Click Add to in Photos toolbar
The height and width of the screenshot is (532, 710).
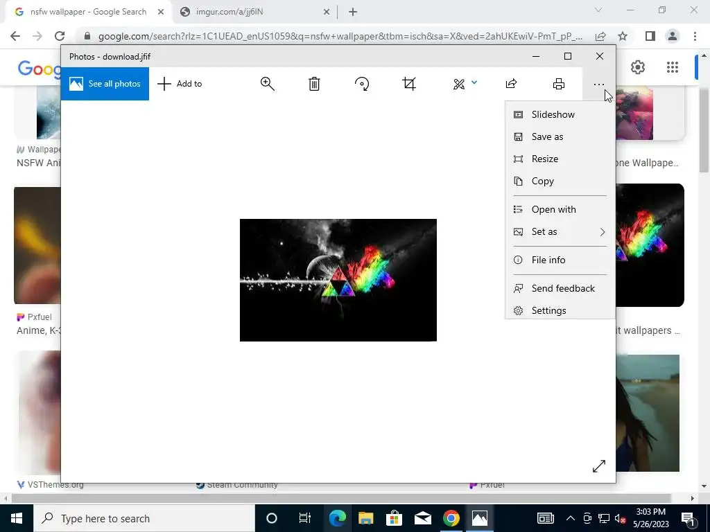180,84
